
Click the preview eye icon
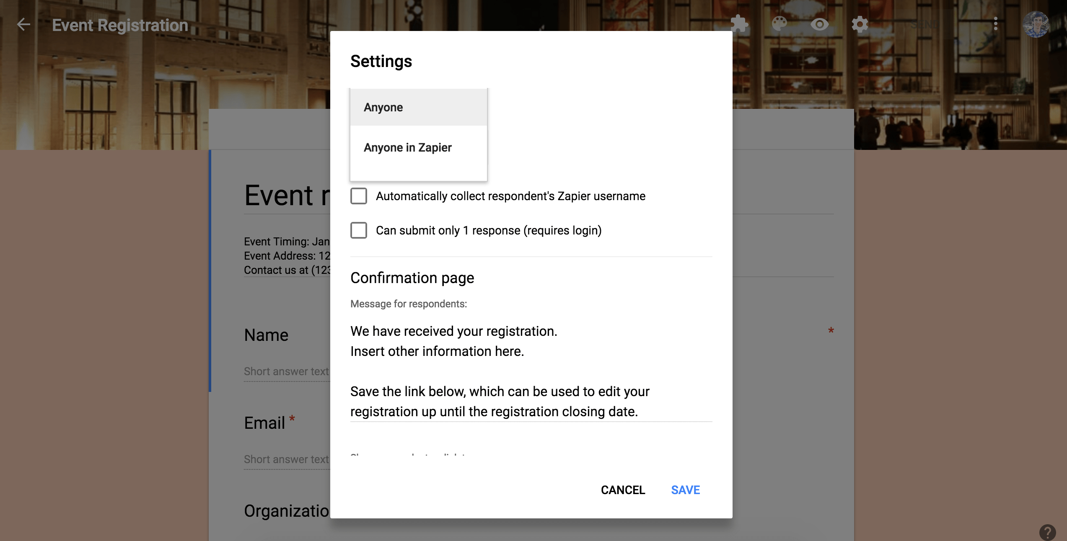pyautogui.click(x=819, y=24)
